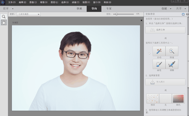
Task: Click the 2. 选择新背景 step heading
Action: [153, 76]
